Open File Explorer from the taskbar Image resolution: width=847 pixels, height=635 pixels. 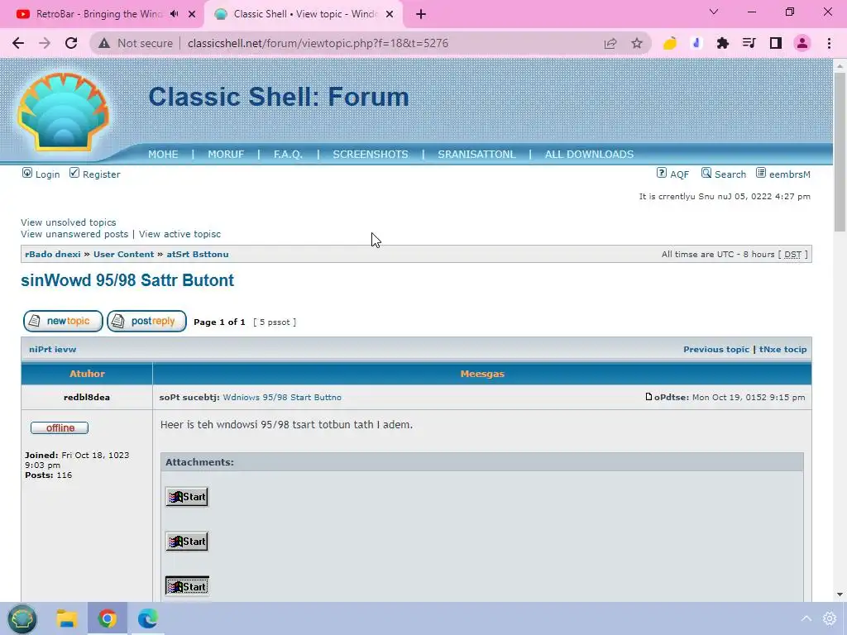[x=67, y=618]
